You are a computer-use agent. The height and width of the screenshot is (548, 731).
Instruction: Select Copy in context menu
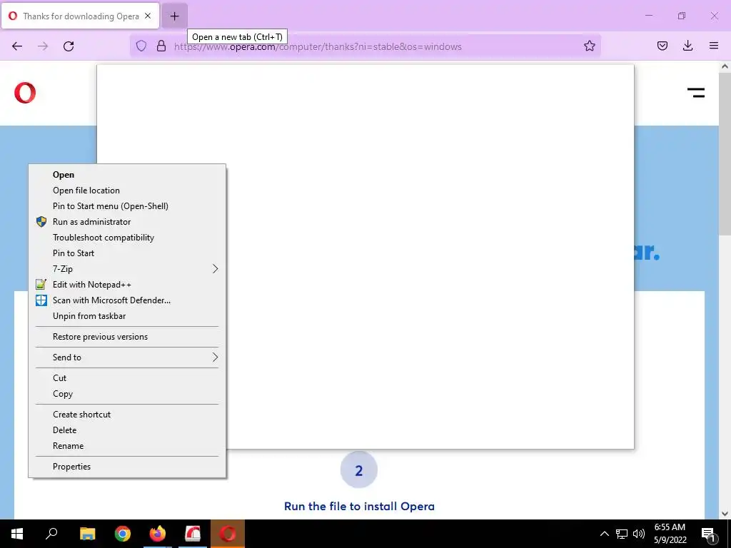[127, 394]
